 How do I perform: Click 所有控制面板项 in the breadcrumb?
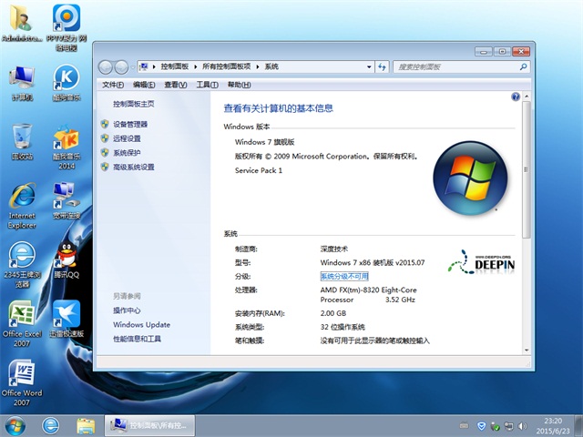coord(227,66)
